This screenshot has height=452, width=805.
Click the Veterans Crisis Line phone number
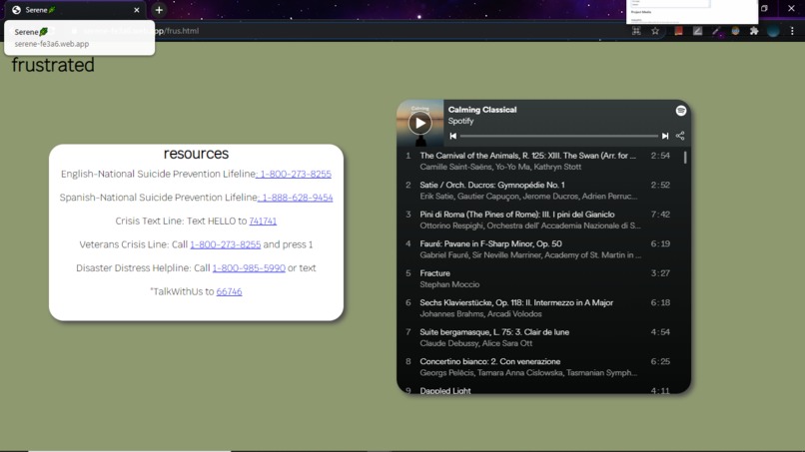pyautogui.click(x=226, y=244)
